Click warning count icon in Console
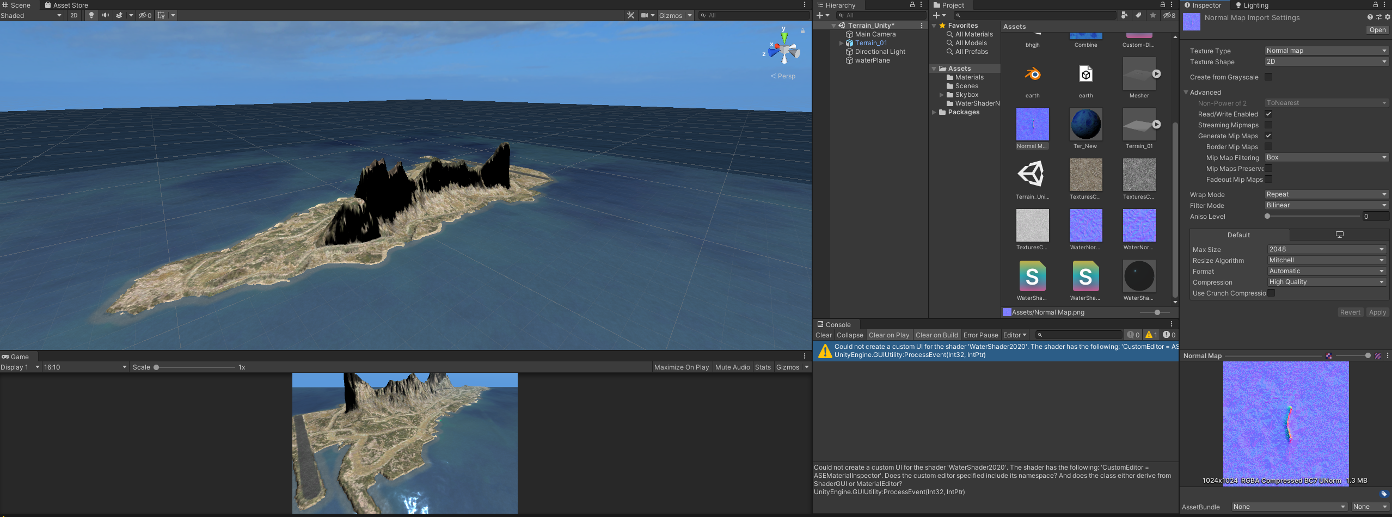Viewport: 1392px width, 517px height. pyautogui.click(x=1151, y=335)
